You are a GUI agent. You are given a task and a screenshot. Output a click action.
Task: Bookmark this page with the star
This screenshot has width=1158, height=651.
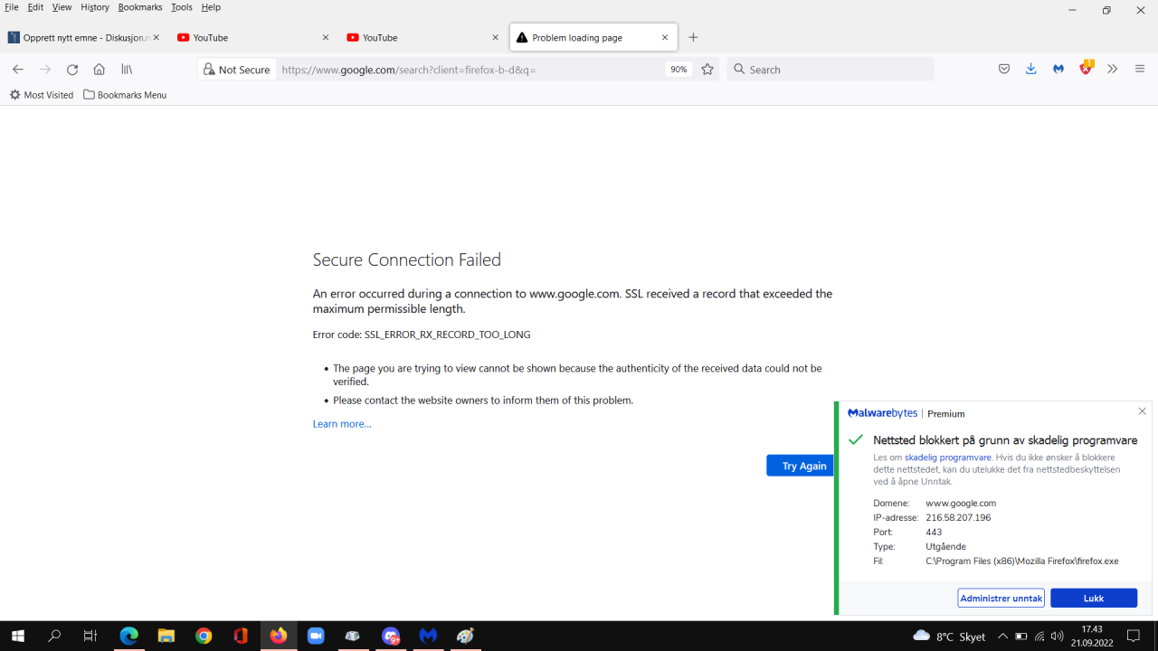point(707,70)
